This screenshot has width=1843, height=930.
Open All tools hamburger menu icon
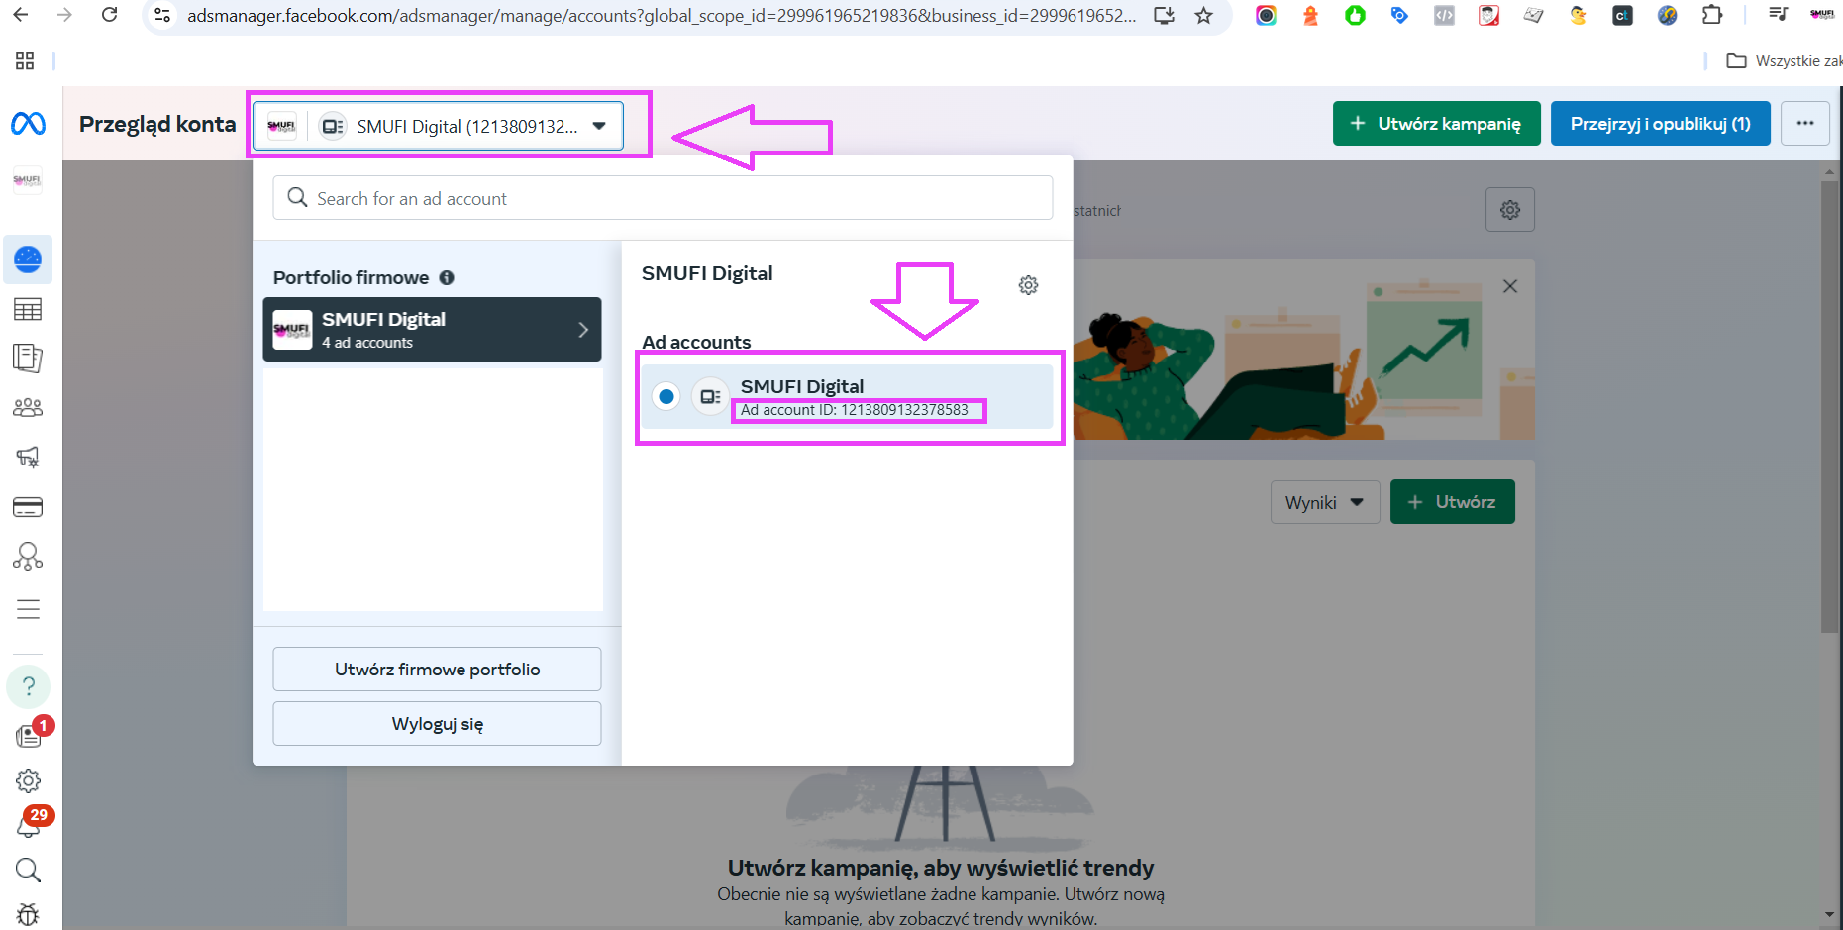[28, 609]
